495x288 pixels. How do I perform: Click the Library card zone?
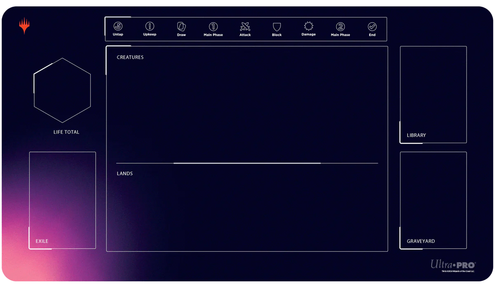(433, 95)
